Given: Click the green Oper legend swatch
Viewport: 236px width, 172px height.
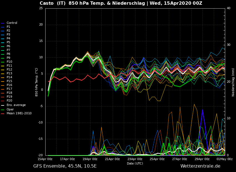Looking at the screenshot, I should [2, 110].
